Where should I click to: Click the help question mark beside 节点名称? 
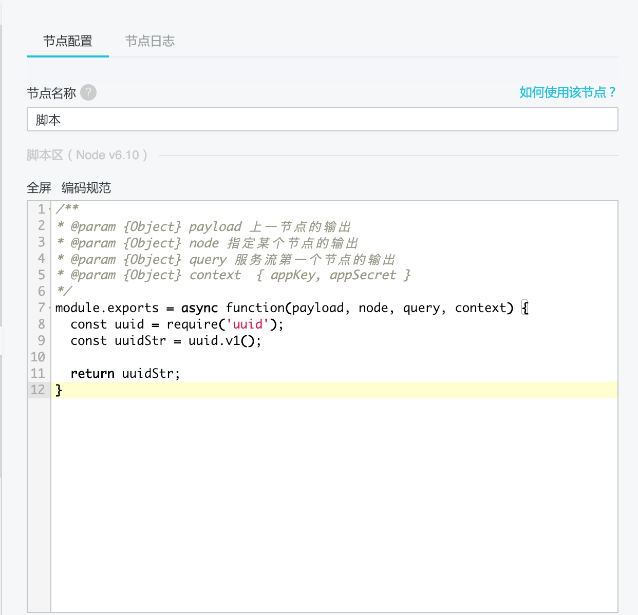coord(88,92)
